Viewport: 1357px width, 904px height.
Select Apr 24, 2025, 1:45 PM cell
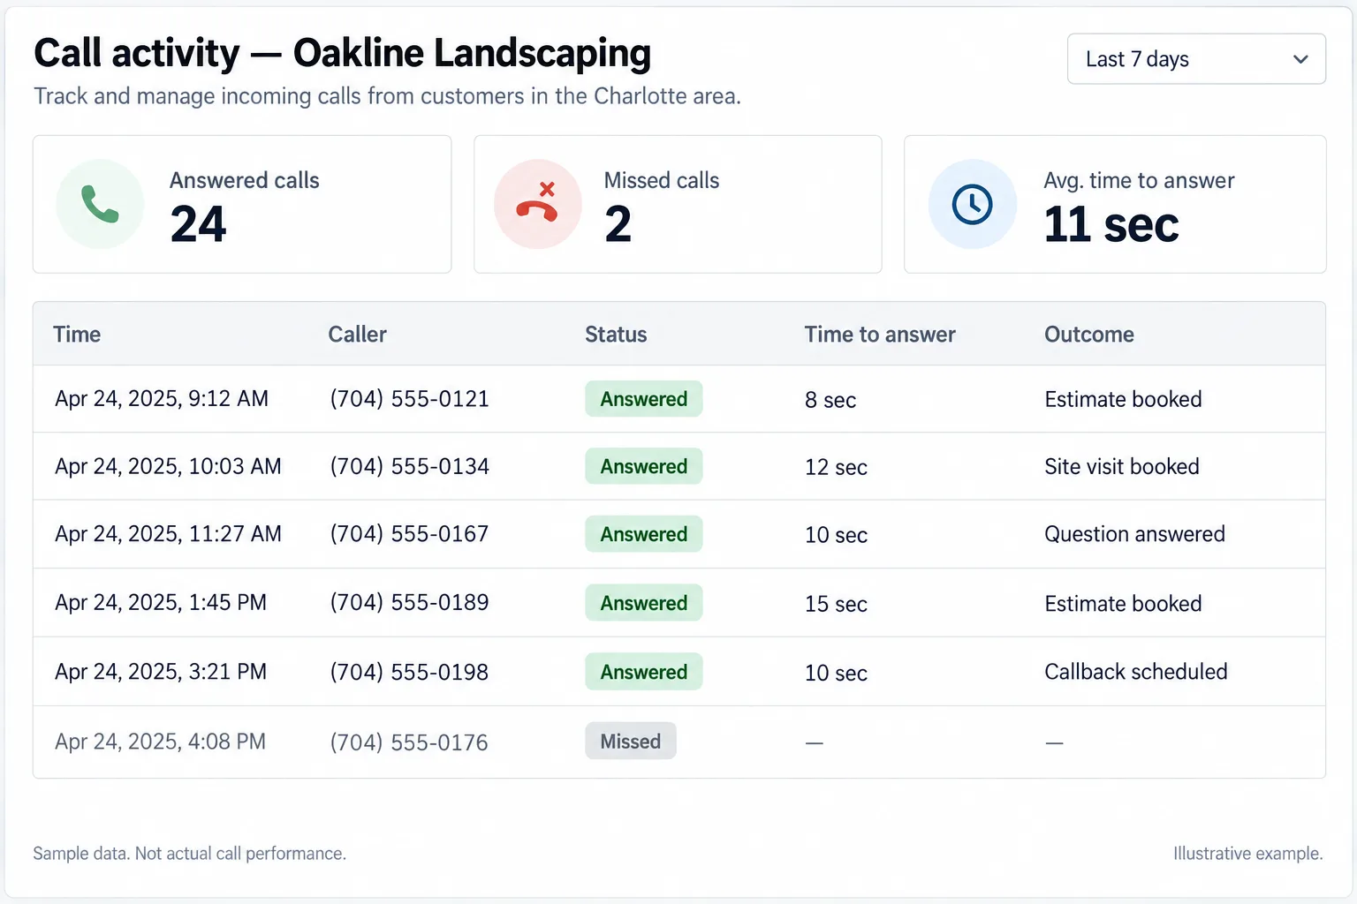point(161,603)
